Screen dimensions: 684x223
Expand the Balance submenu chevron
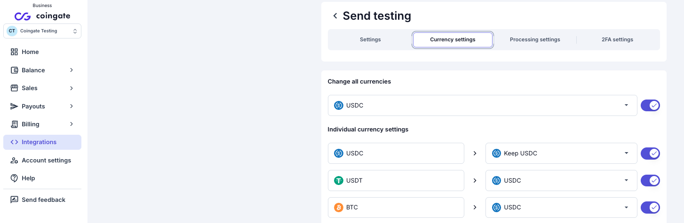click(x=72, y=70)
